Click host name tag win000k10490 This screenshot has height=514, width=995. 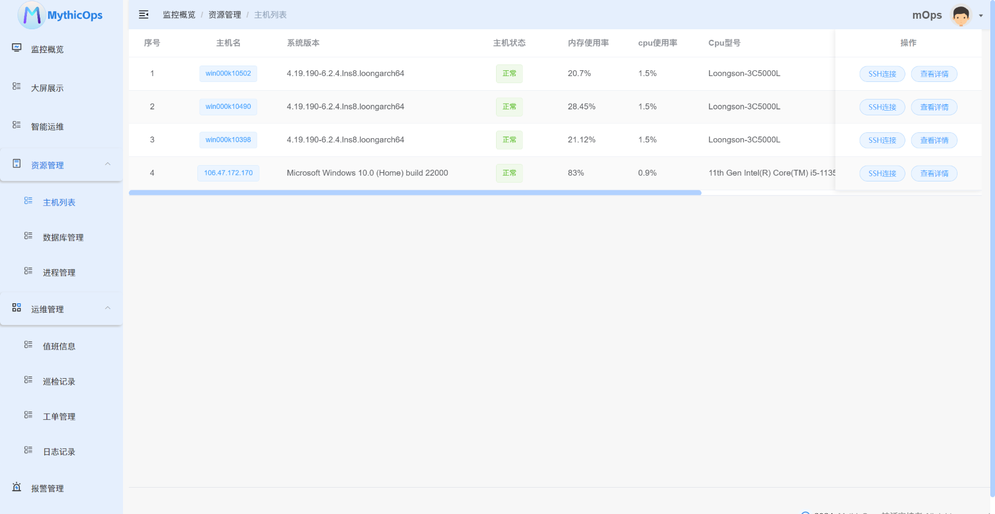[228, 107]
